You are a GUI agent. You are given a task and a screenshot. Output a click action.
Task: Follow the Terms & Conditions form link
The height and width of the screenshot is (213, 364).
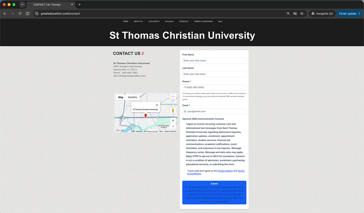216,172
